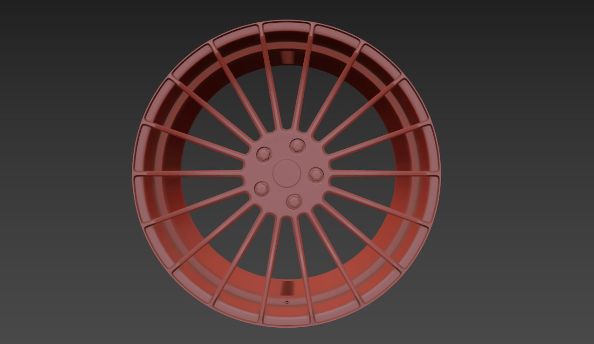This screenshot has height=344, width=594.
Task: Select the bottommost lug bolt on the hub
Action: pos(294,201)
